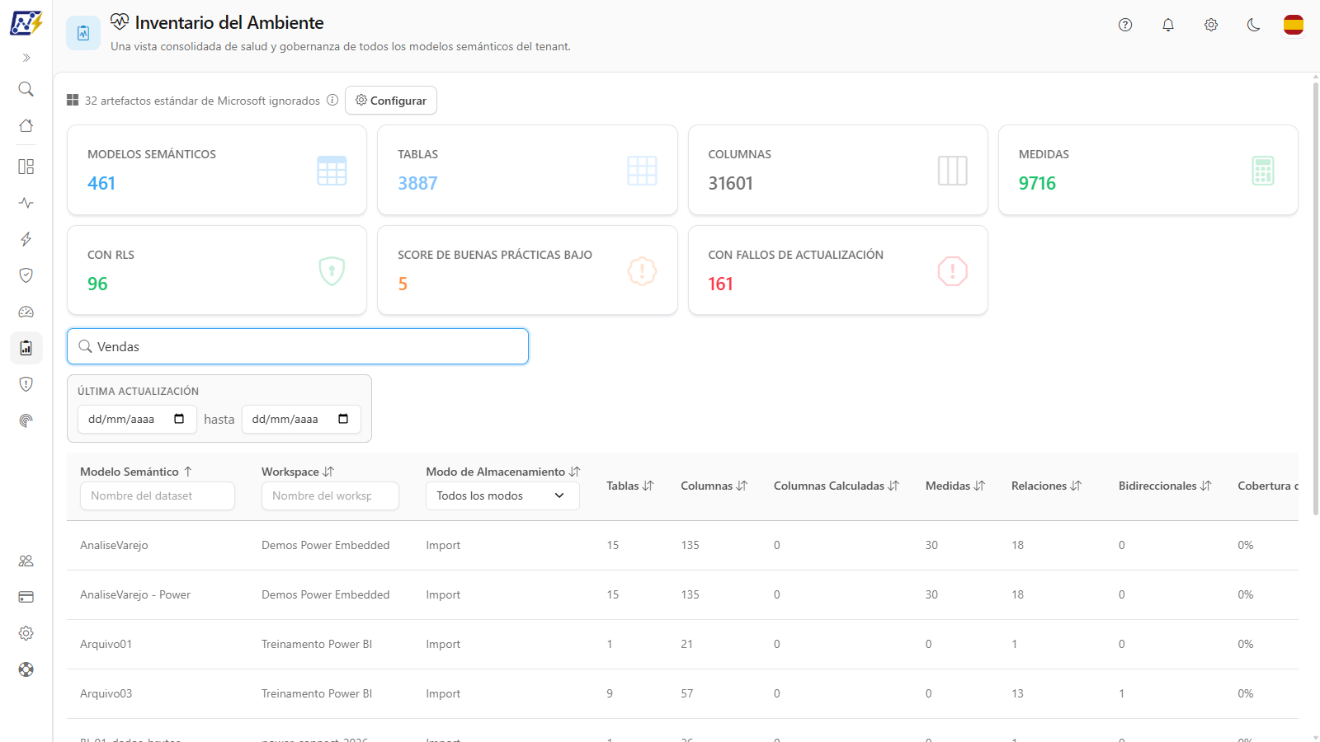Sort by the Relaciones column header
Image resolution: width=1320 pixels, height=742 pixels.
(1046, 486)
